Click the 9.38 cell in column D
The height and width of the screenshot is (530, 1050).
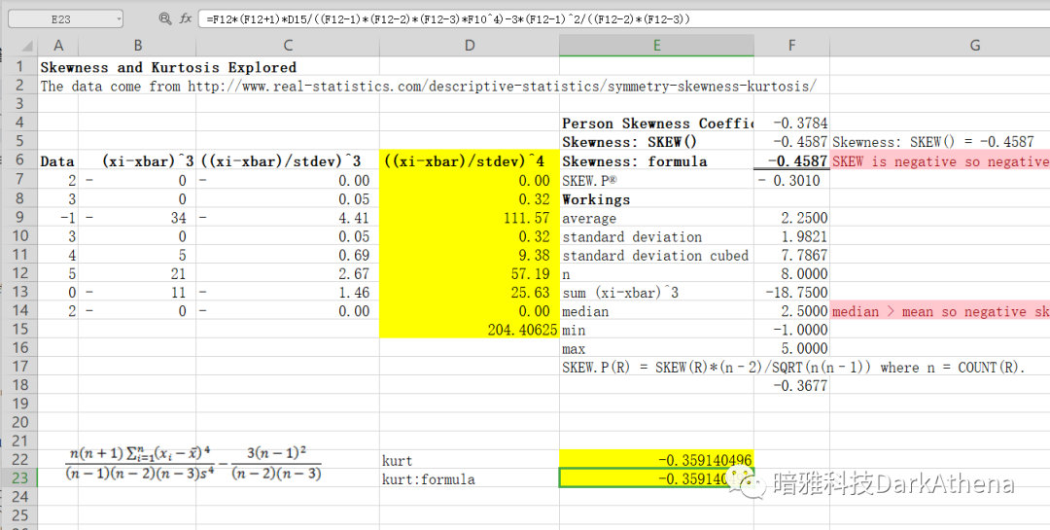click(535, 256)
